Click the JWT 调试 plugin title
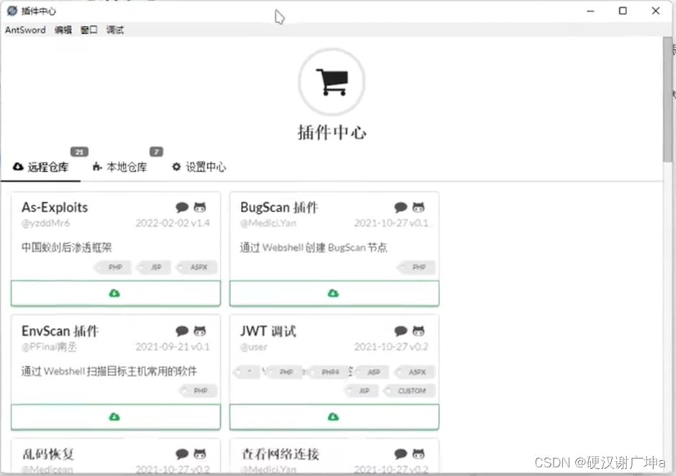This screenshot has height=476, width=676. [268, 331]
